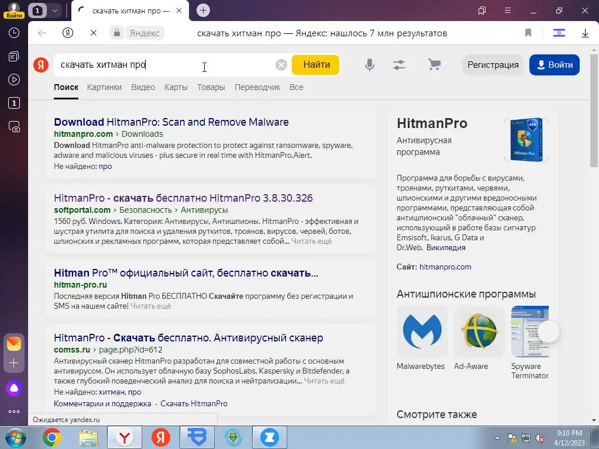Switch to Карты tab
Viewport: 599px width, 449px height.
point(175,88)
